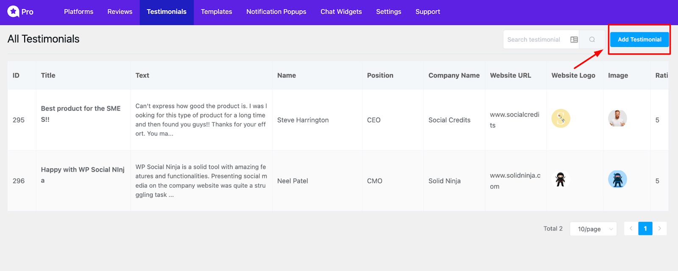678x271 pixels.
Task: Go to next page arrow
Action: tap(660, 229)
